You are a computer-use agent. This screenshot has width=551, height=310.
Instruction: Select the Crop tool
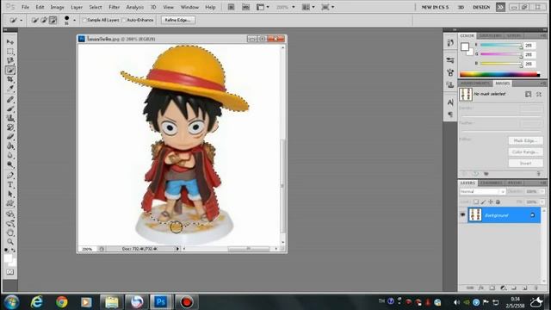point(10,79)
